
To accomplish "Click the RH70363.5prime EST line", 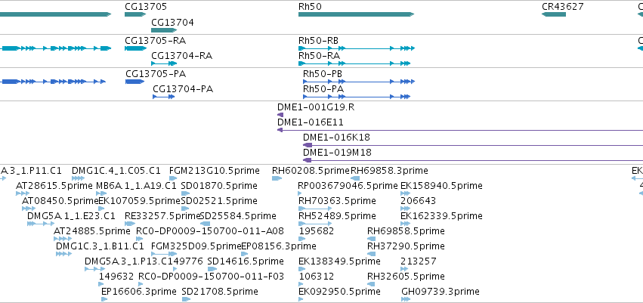I will [314, 209].
